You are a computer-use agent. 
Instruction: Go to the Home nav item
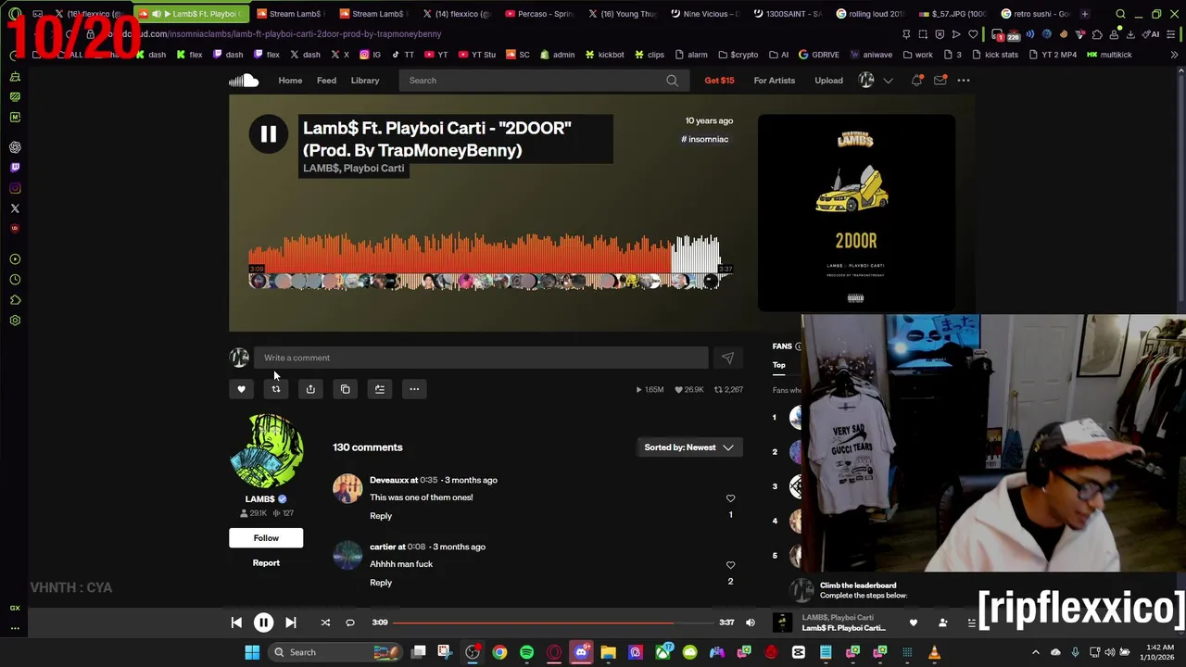pos(290,81)
